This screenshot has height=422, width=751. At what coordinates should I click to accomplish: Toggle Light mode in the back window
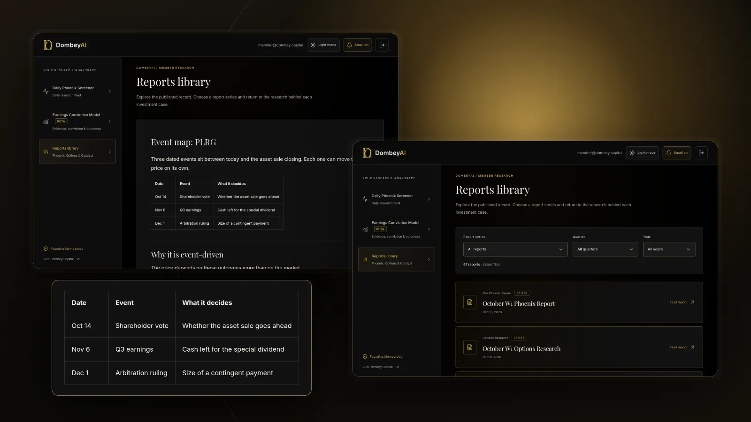(x=323, y=45)
